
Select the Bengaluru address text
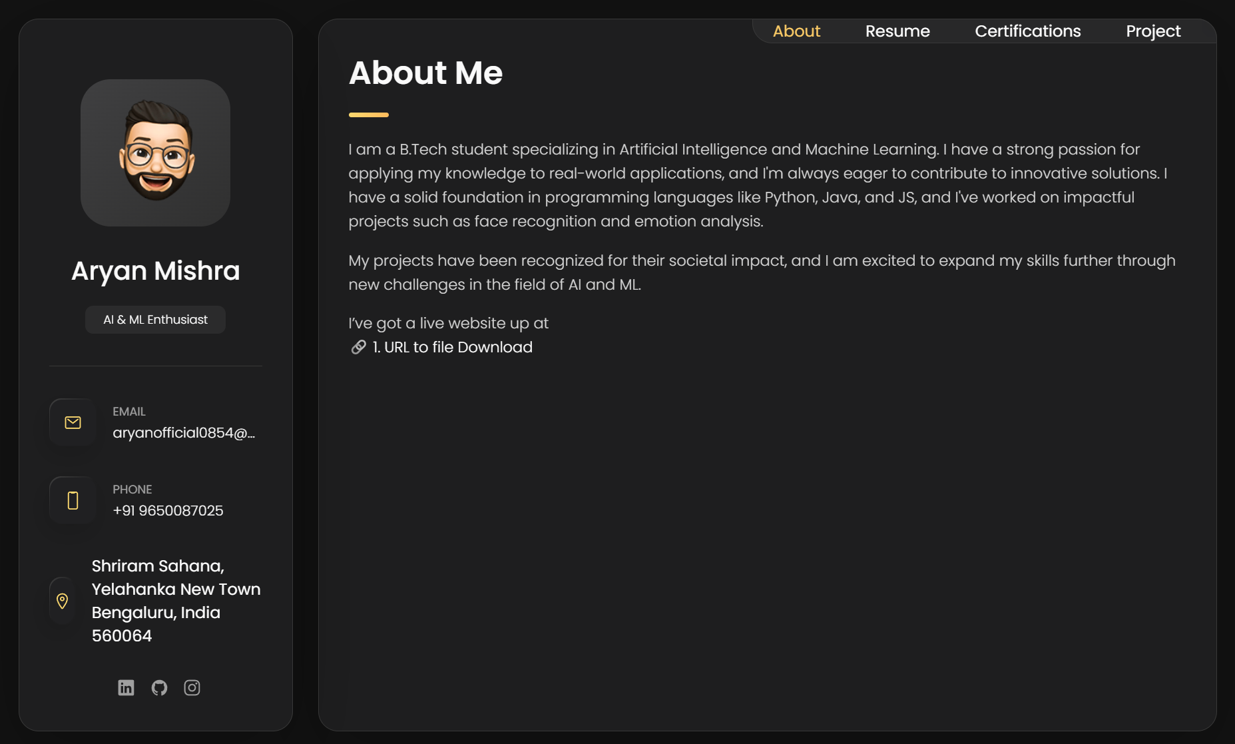click(x=176, y=600)
